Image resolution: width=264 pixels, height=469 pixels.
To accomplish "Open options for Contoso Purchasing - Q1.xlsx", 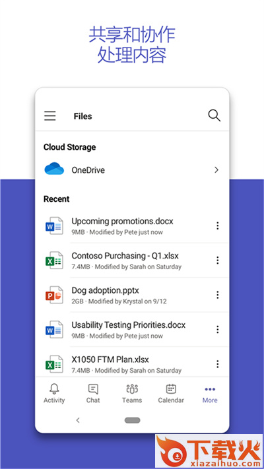I will [x=218, y=260].
